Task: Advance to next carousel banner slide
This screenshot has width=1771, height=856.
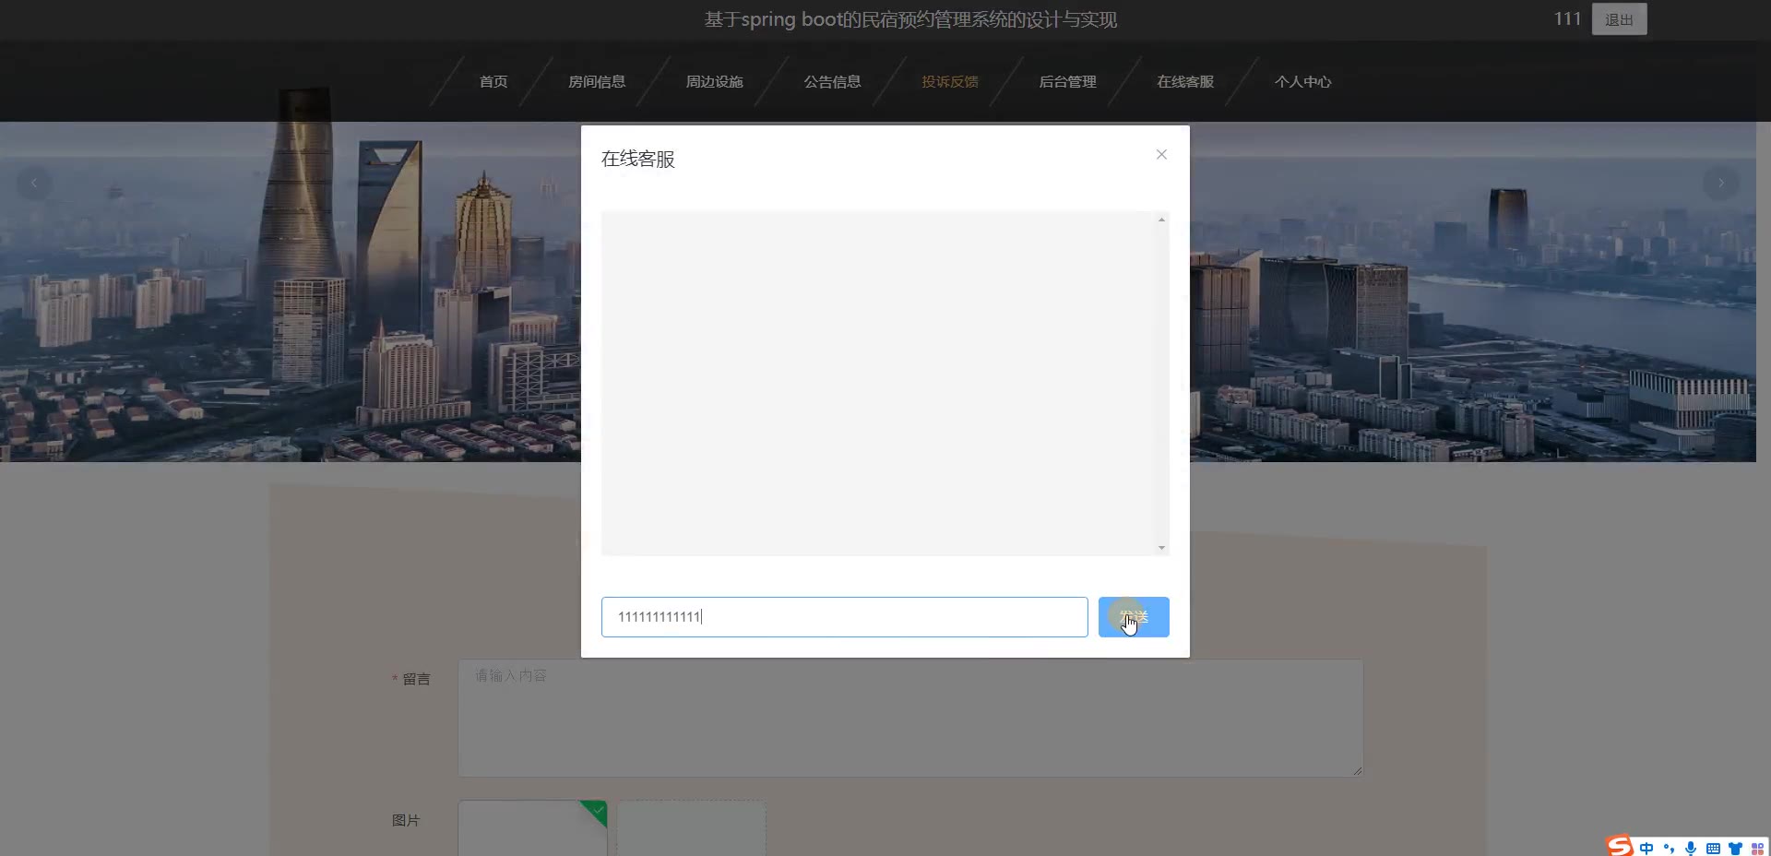Action: (x=1720, y=183)
